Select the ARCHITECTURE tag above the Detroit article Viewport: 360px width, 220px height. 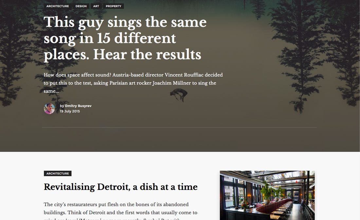tap(57, 174)
